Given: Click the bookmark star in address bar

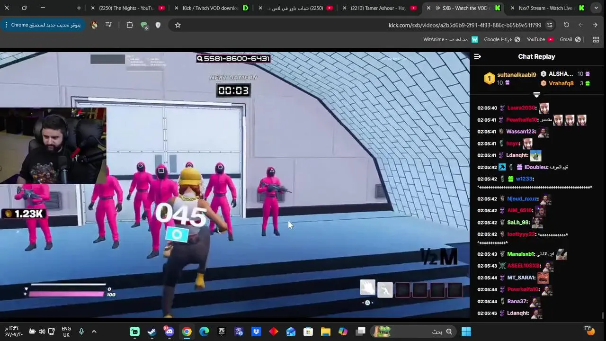Looking at the screenshot, I should (x=178, y=25).
